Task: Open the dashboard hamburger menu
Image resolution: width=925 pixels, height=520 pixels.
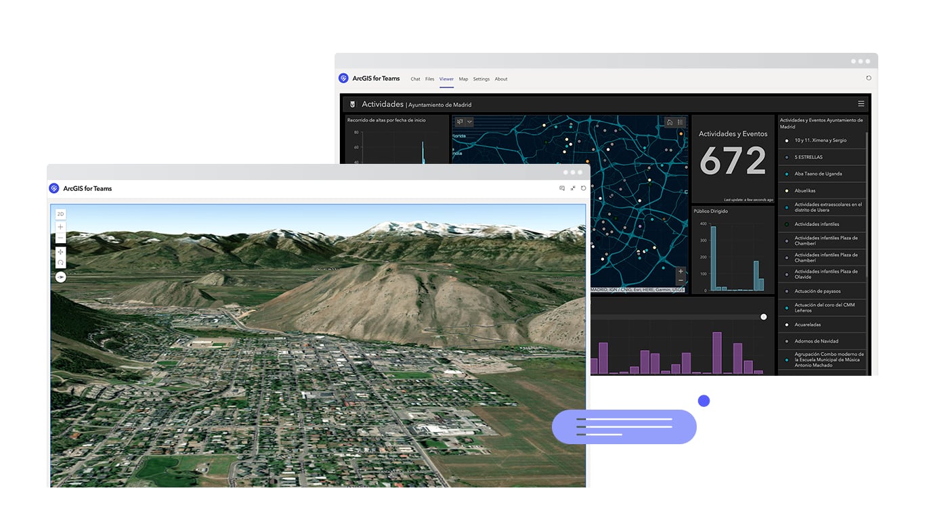Action: [x=861, y=104]
